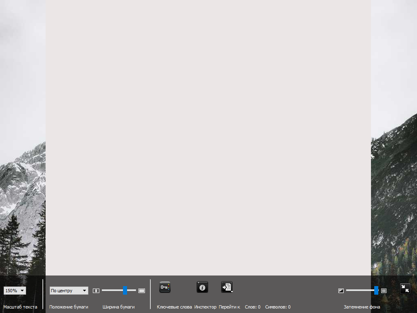Click the paper width slider blue handle
The width and height of the screenshot is (417, 313).
(x=125, y=290)
